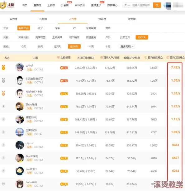Open the avatar thumbnail of 伍声2009
The width and height of the screenshot is (185, 191).
(x=20, y=132)
